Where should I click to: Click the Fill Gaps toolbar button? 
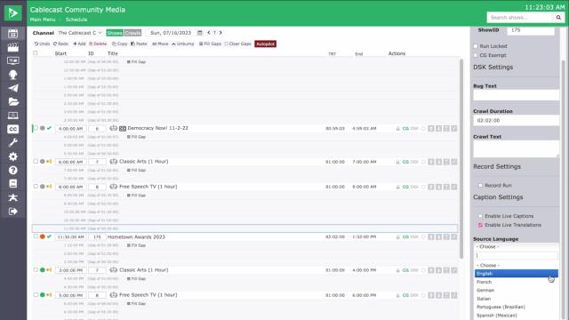coord(210,44)
